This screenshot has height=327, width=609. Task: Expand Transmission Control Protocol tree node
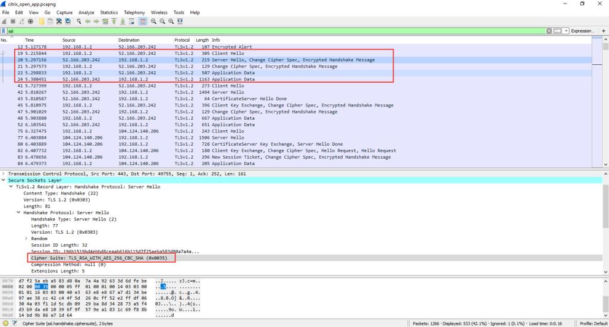tap(4, 174)
